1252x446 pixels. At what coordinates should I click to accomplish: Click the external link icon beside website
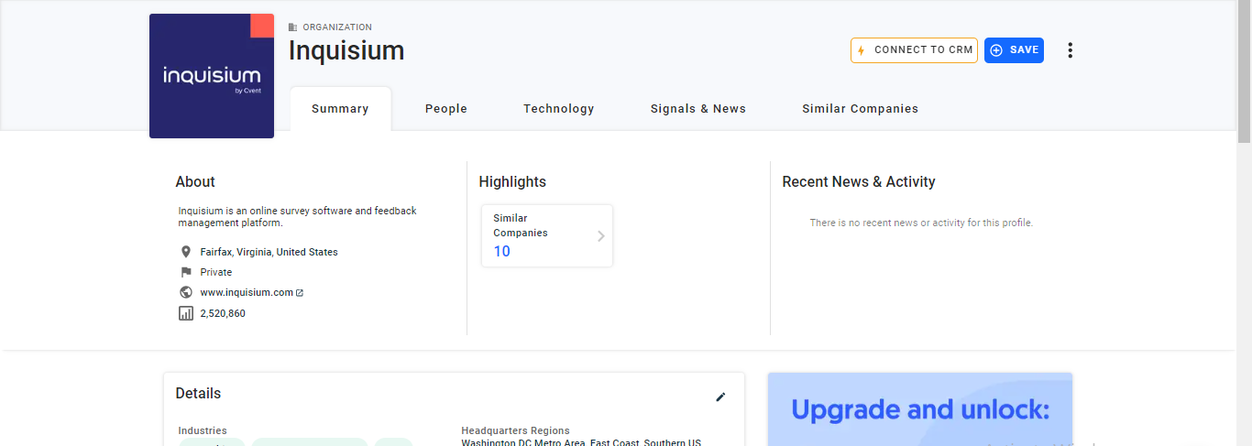coord(300,293)
